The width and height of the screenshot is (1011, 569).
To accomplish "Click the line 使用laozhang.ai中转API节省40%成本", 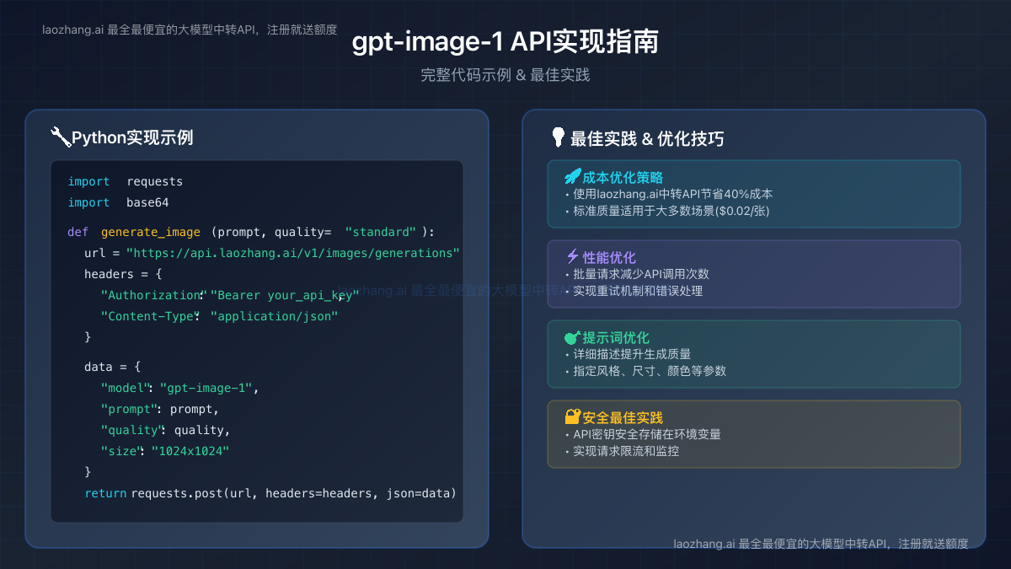I will coord(668,194).
